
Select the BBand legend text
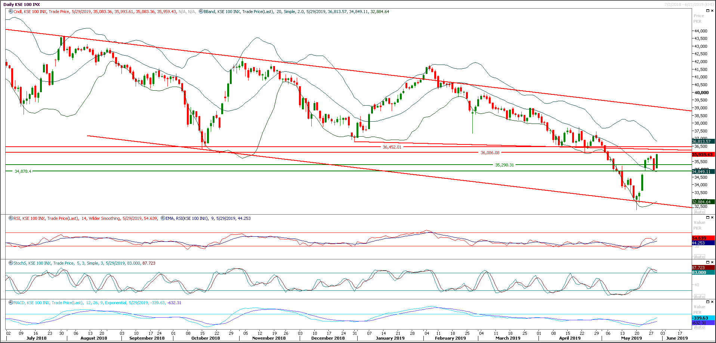[295, 12]
